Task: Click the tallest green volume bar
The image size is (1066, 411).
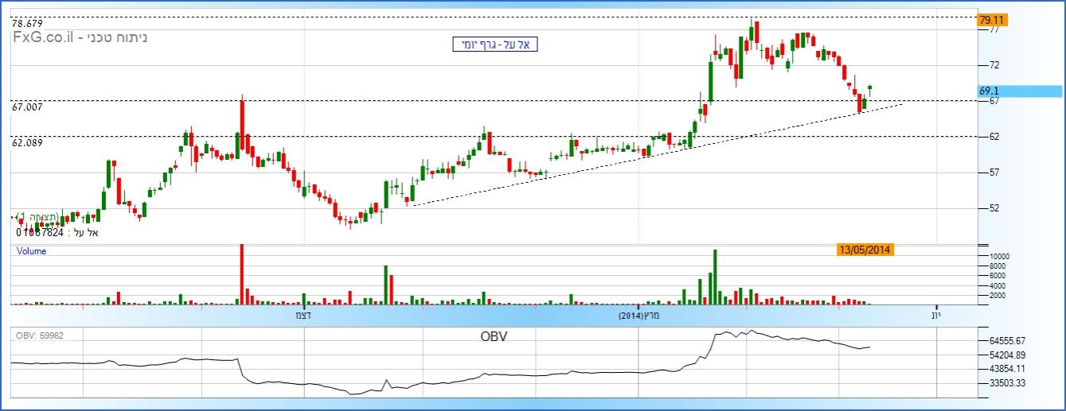Action: (715, 277)
